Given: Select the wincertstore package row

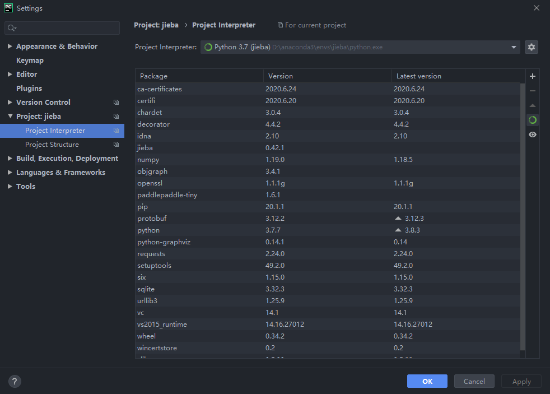Looking at the screenshot, I should (328, 347).
